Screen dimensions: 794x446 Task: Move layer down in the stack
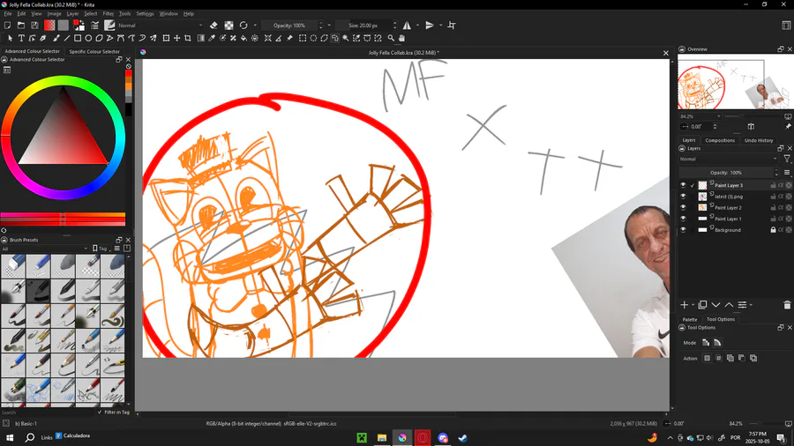point(715,305)
